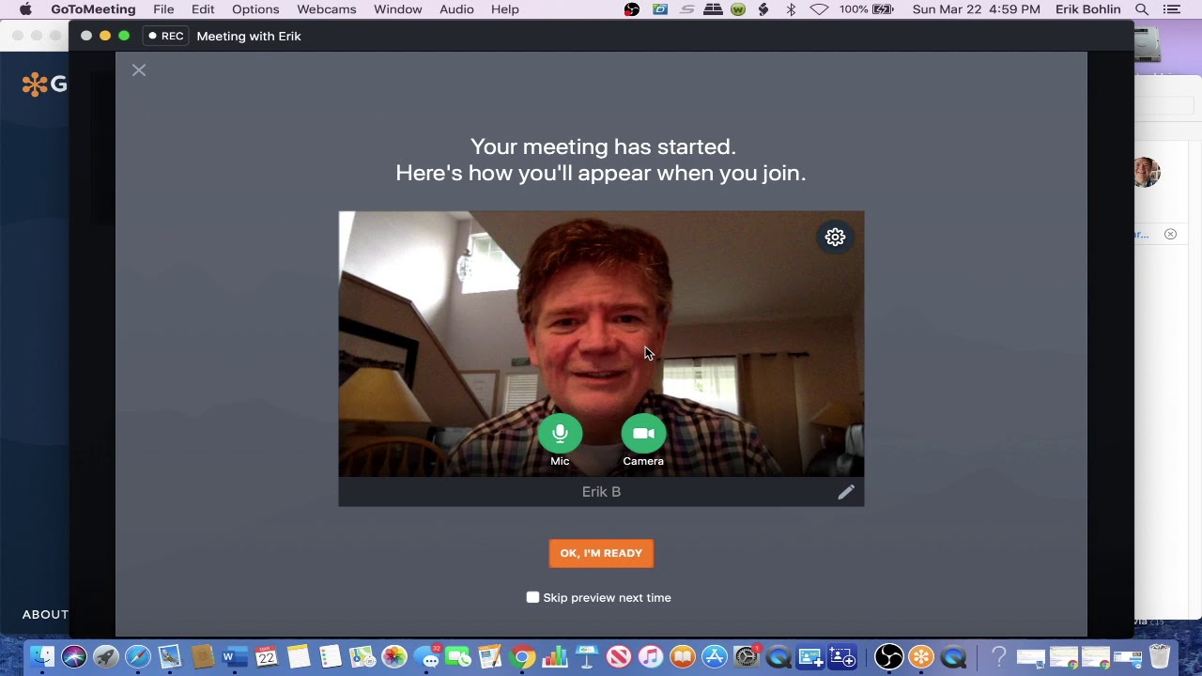Click profile photo in right background window
The width and height of the screenshot is (1202, 676).
[x=1147, y=173]
